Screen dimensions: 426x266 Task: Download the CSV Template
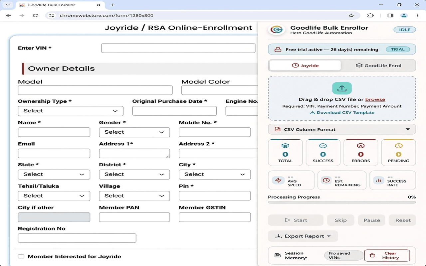tap(342, 112)
